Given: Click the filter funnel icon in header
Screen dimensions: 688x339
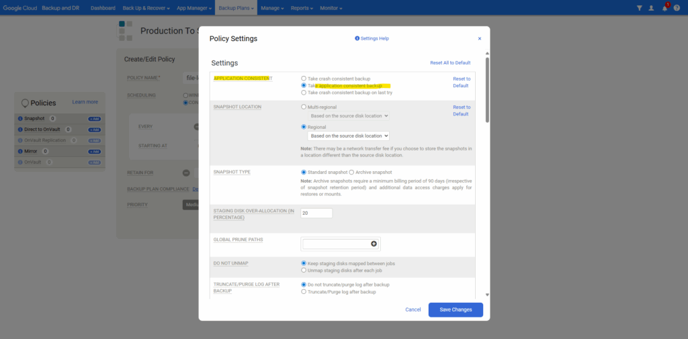Looking at the screenshot, I should click(x=639, y=8).
